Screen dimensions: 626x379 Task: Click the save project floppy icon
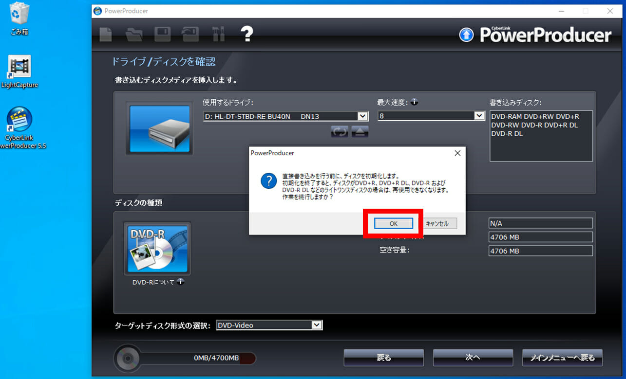162,34
